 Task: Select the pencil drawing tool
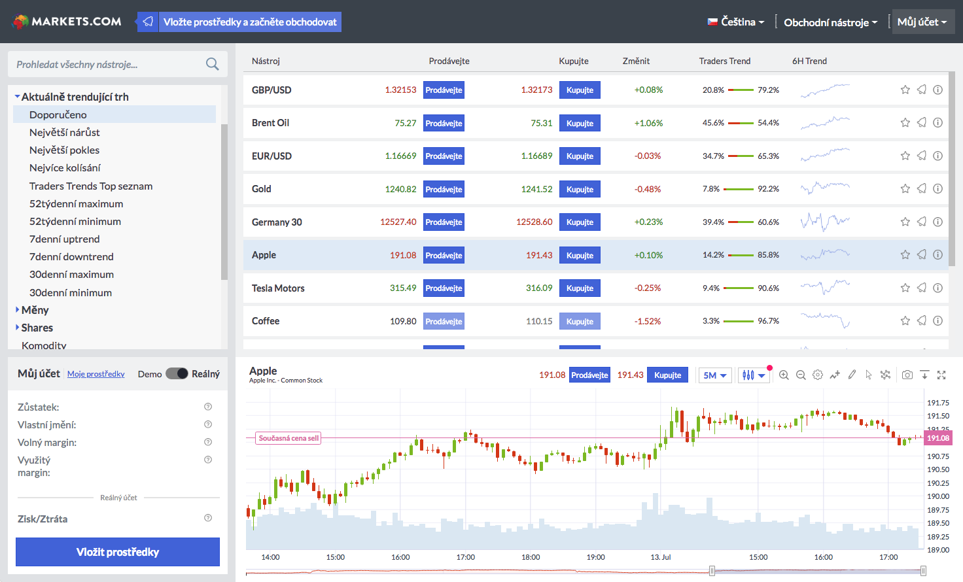point(852,375)
